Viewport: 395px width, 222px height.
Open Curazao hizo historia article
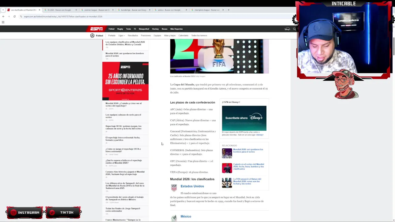point(125,173)
